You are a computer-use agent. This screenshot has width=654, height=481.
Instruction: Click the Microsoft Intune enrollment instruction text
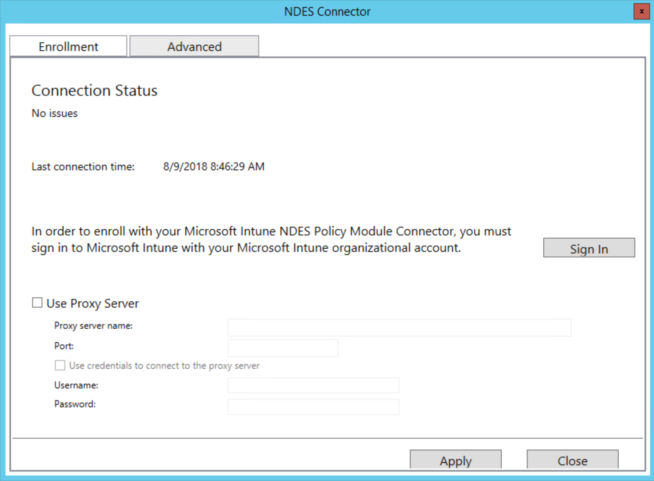tap(271, 239)
